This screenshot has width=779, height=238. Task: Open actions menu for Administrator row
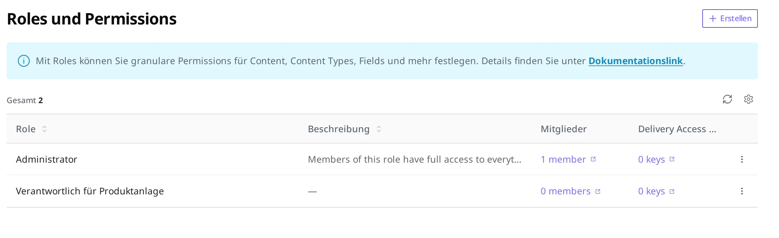742,159
